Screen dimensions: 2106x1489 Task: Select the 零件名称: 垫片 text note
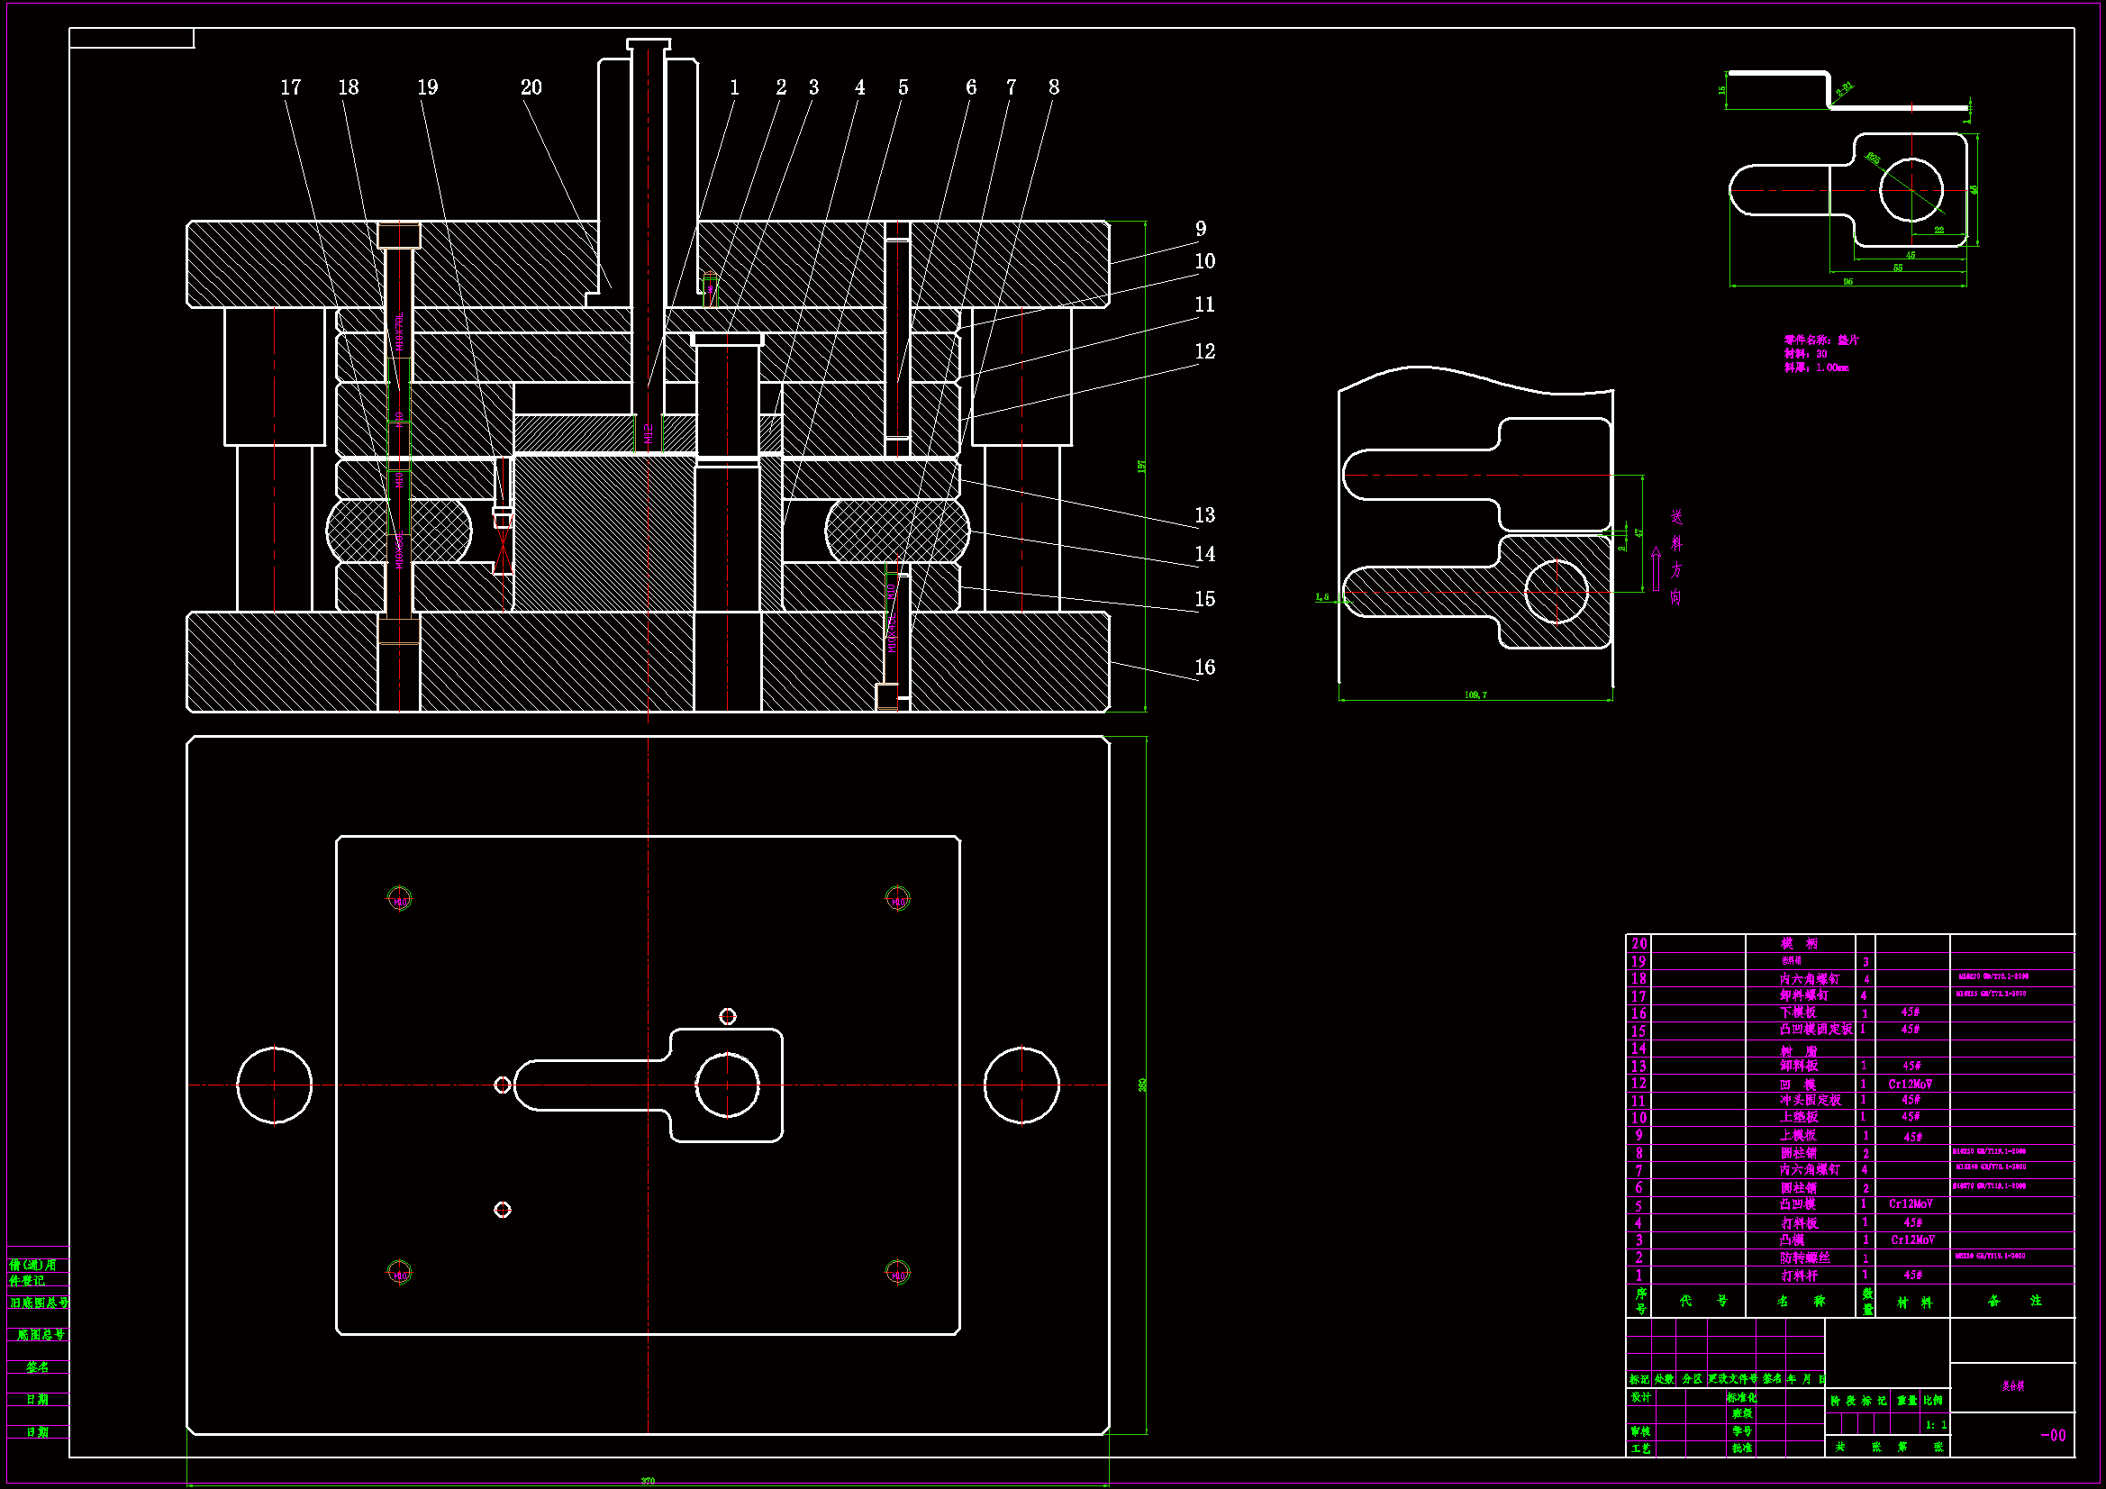click(1820, 340)
